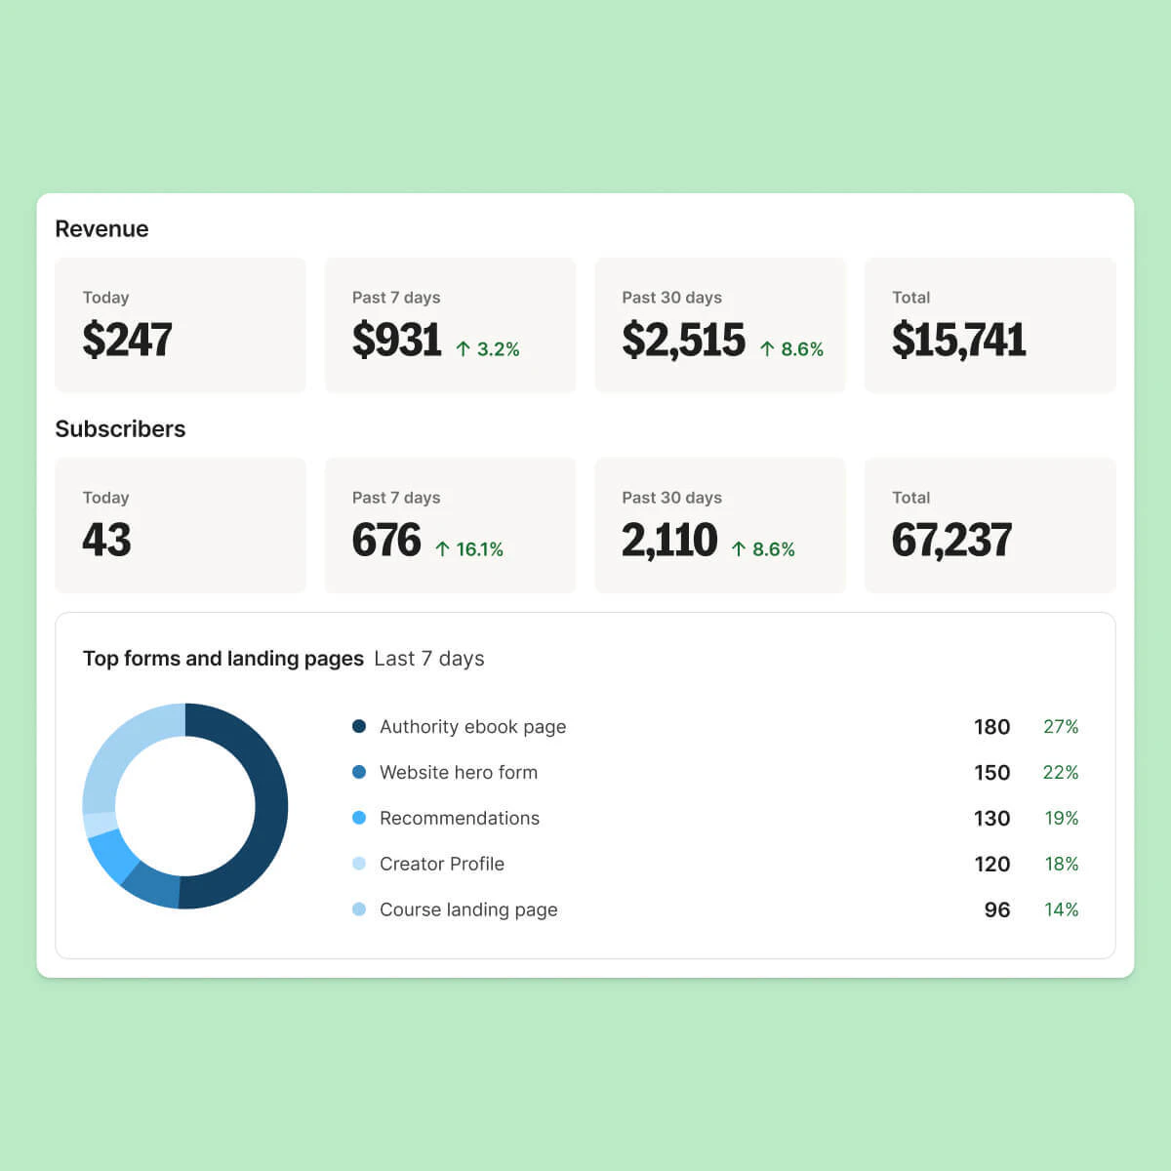Toggle the Recommendations series visibility
The height and width of the screenshot is (1171, 1171).
[459, 818]
